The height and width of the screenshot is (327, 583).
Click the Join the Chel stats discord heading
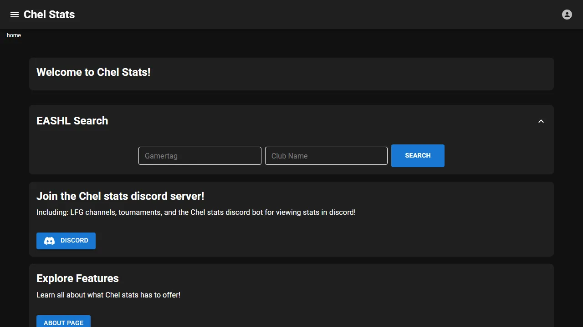pyautogui.click(x=120, y=196)
